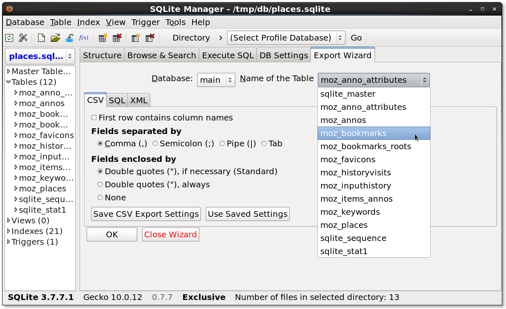Click Use Saved Settings button
The image size is (506, 309).
[x=248, y=214]
